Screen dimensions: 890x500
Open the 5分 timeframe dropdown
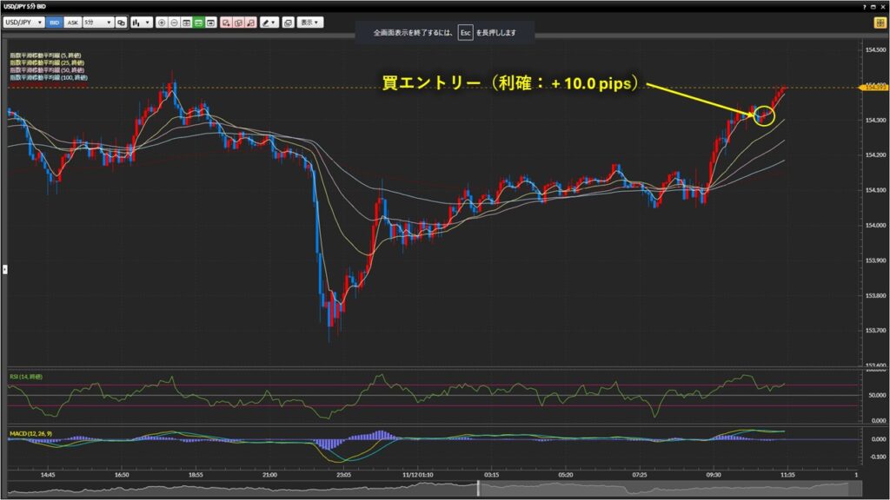(97, 22)
